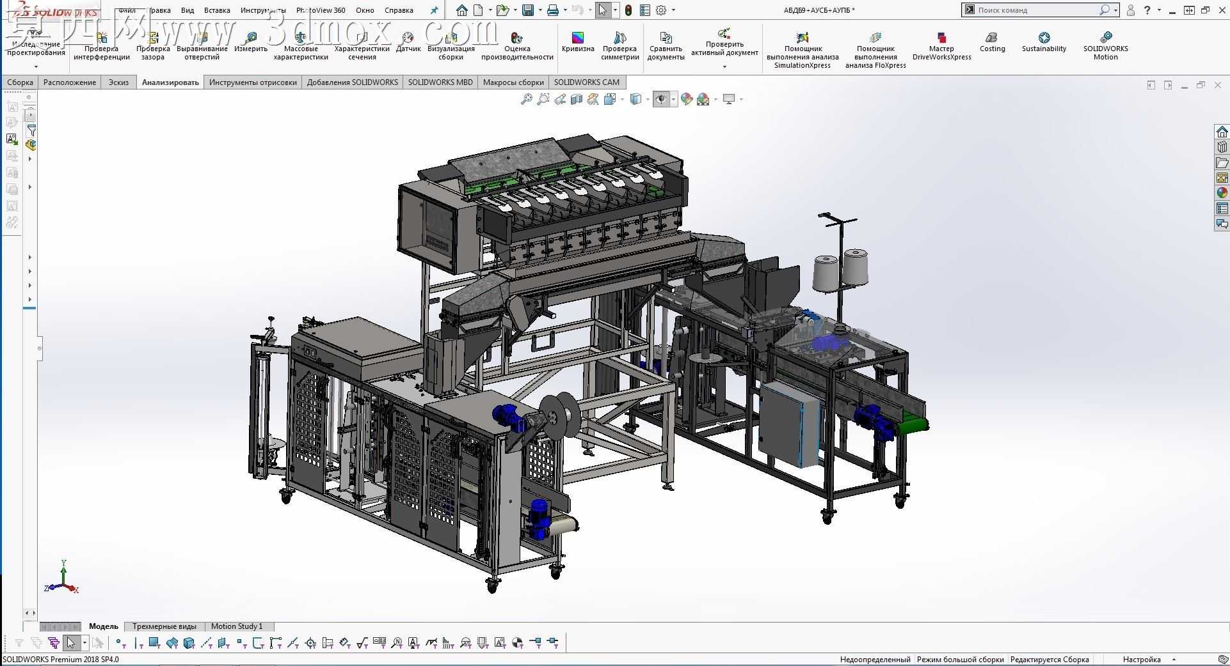Toggle the filter funnel in feature tree

click(x=31, y=130)
